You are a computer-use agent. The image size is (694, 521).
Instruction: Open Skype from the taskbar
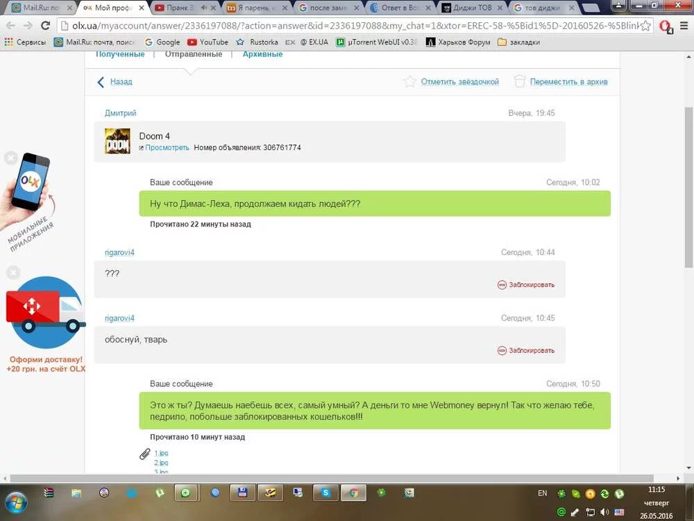click(326, 493)
